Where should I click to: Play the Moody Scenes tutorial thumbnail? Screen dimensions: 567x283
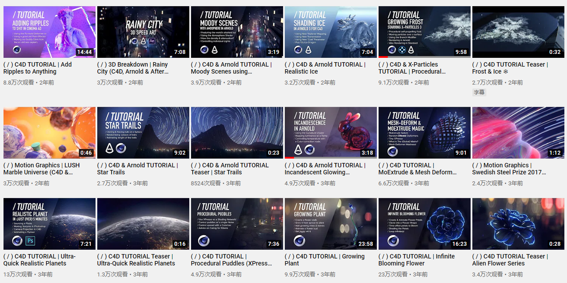pos(237,32)
